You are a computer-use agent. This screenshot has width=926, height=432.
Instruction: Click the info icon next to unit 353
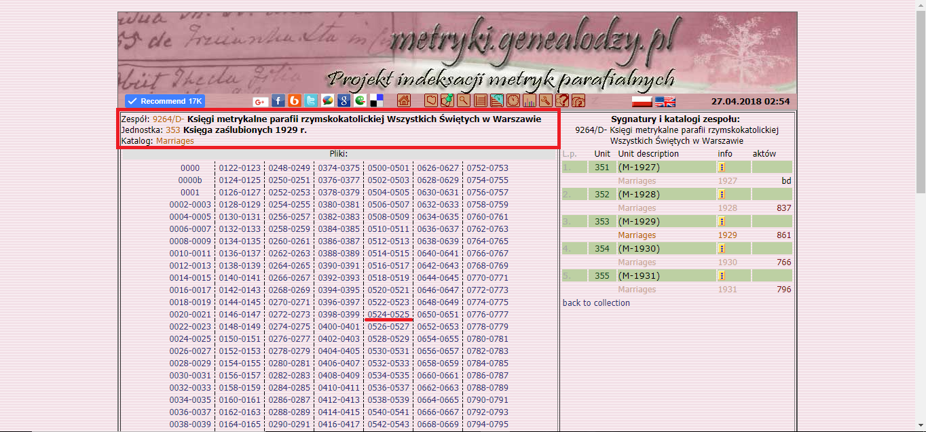[722, 222]
